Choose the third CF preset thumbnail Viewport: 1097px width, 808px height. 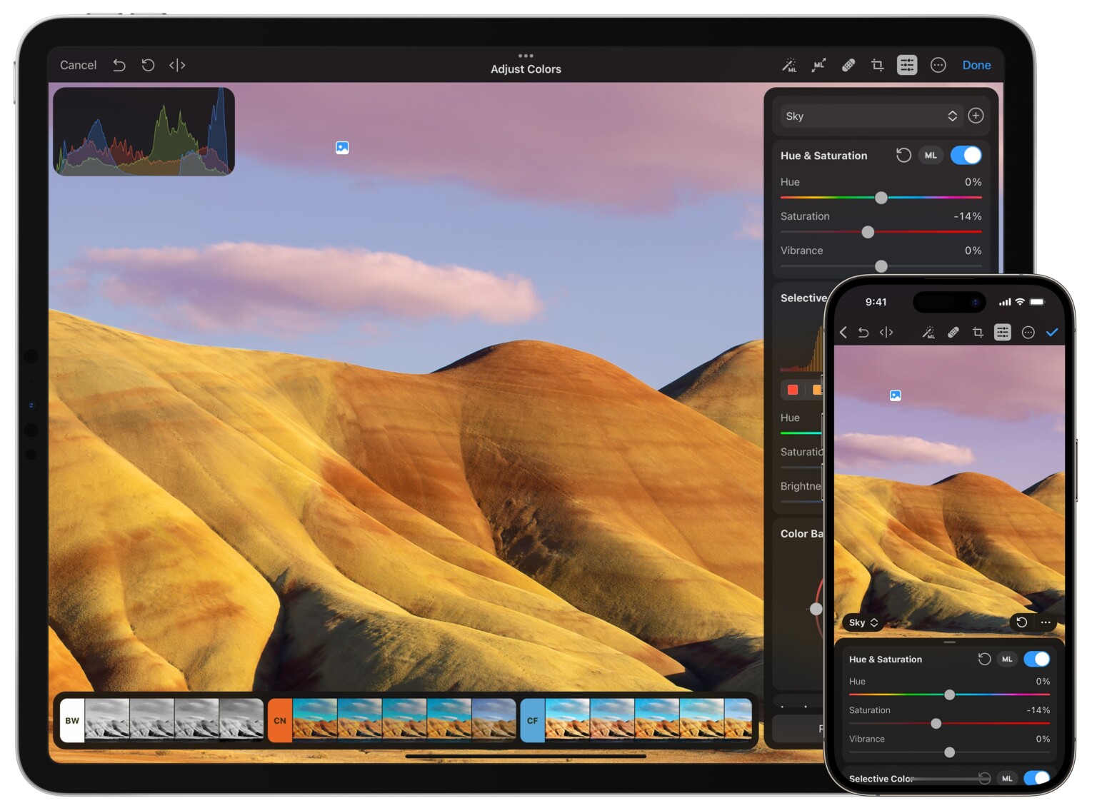point(656,720)
